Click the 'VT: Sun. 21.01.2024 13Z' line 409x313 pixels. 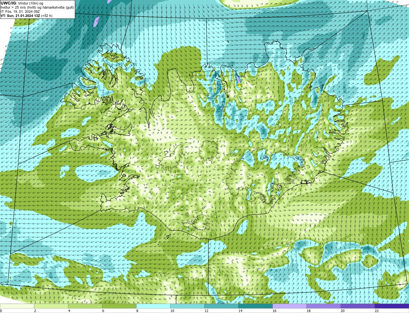coord(20,16)
